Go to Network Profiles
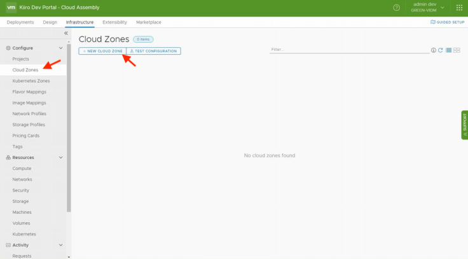The image size is (468, 259). tap(29, 114)
